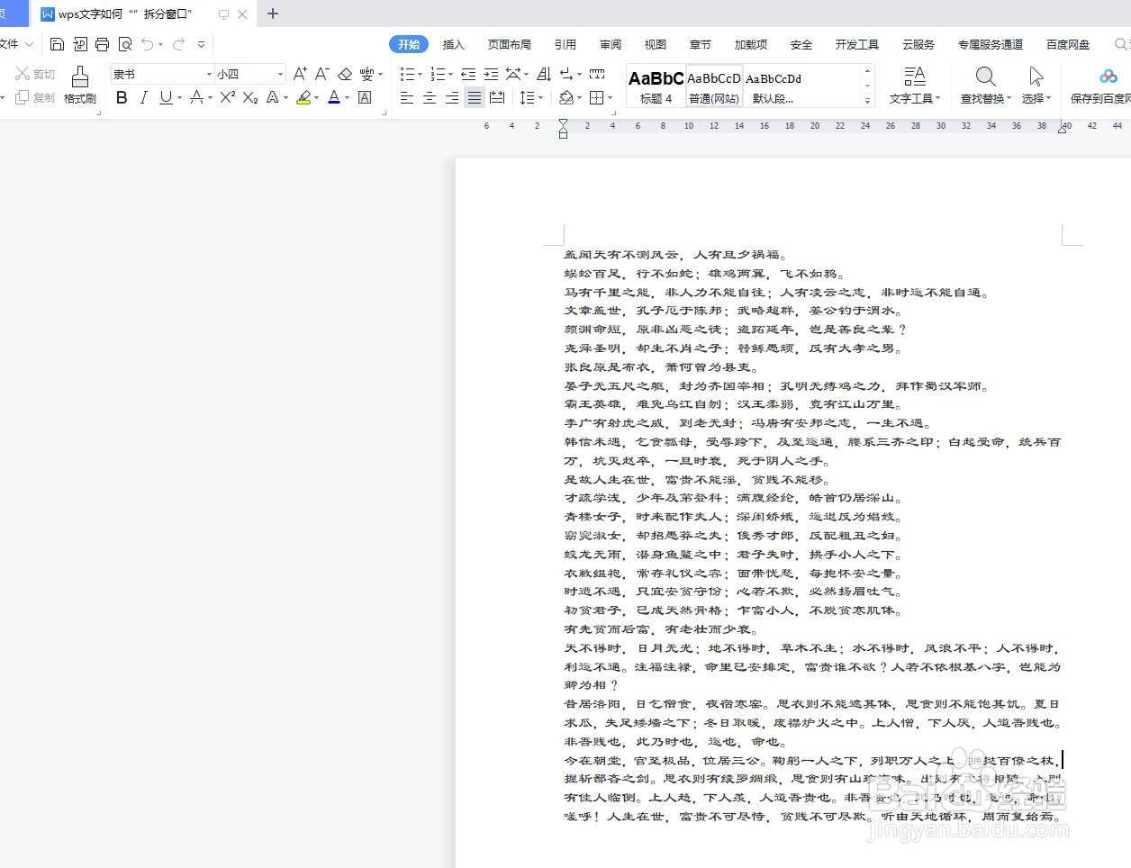Switch to the 插入 ribbon tab

(x=453, y=43)
